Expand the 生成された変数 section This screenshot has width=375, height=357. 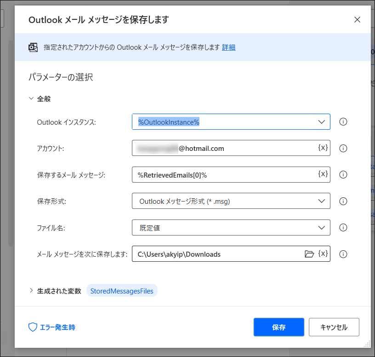[x=31, y=291]
